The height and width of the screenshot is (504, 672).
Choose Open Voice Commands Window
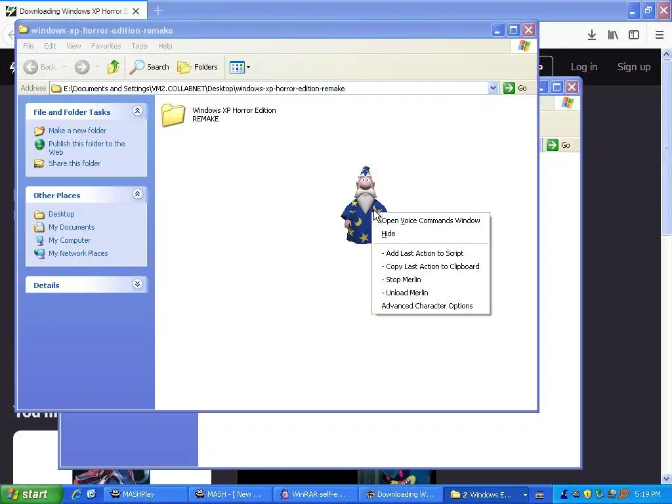[430, 220]
